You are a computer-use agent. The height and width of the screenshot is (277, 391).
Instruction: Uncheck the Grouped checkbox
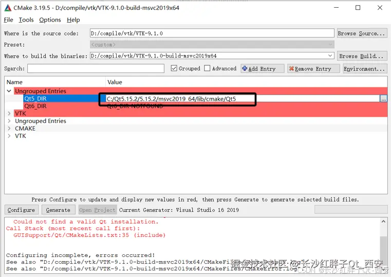[174, 68]
